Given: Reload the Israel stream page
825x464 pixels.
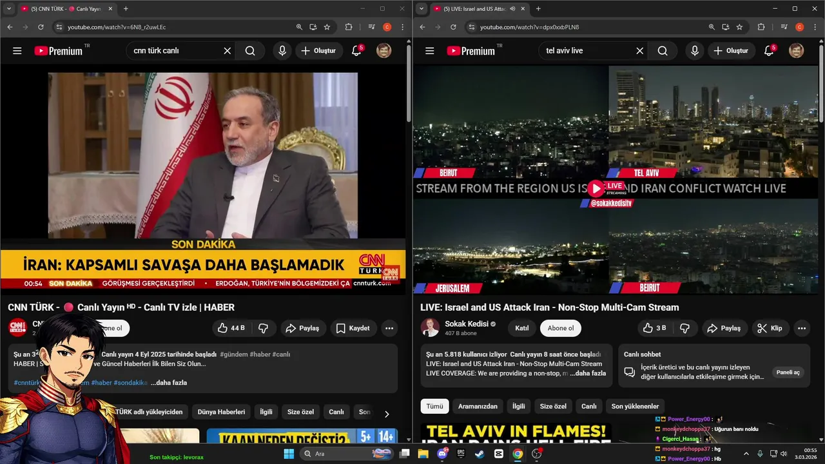Looking at the screenshot, I should (x=453, y=27).
